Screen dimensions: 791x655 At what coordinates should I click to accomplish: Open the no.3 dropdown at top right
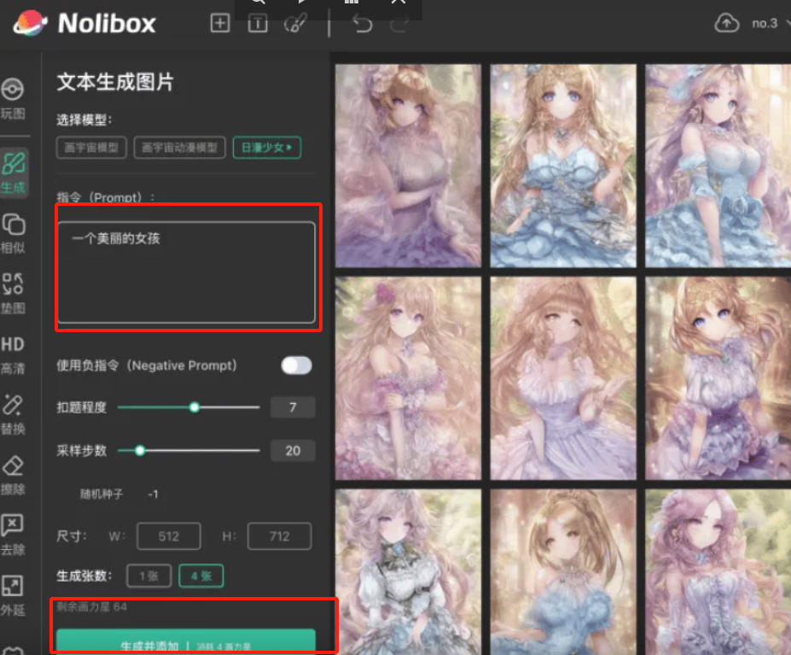click(x=767, y=23)
